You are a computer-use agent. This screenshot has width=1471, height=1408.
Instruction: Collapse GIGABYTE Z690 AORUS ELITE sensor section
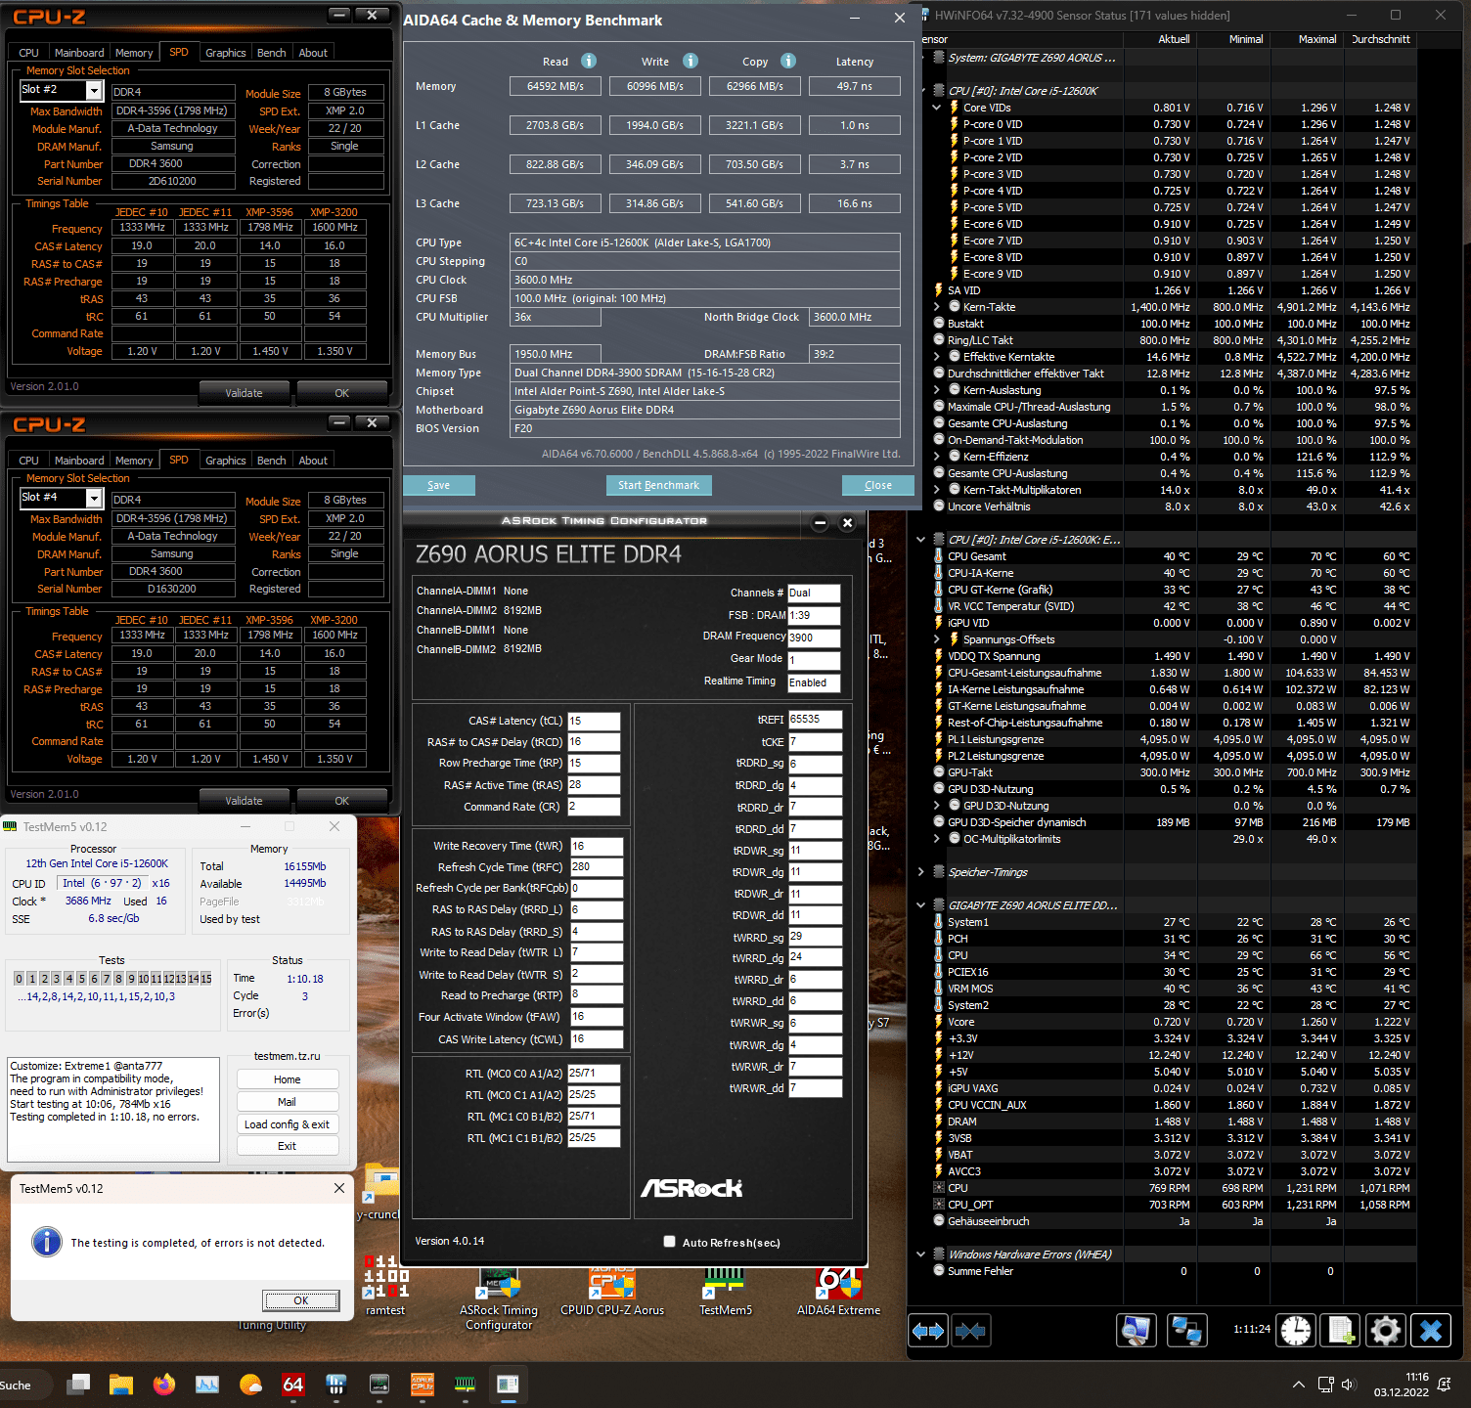pos(920,905)
